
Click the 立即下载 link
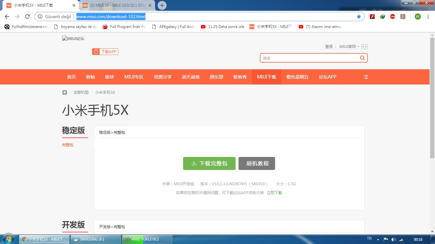pyautogui.click(x=275, y=193)
